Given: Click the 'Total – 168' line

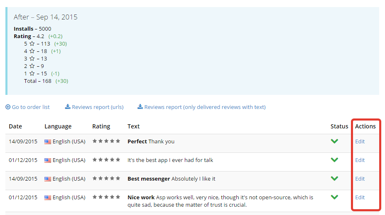Looking at the screenshot, I should point(37,81).
